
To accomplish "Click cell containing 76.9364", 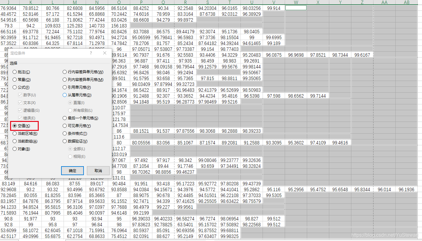I will click(9, 8).
